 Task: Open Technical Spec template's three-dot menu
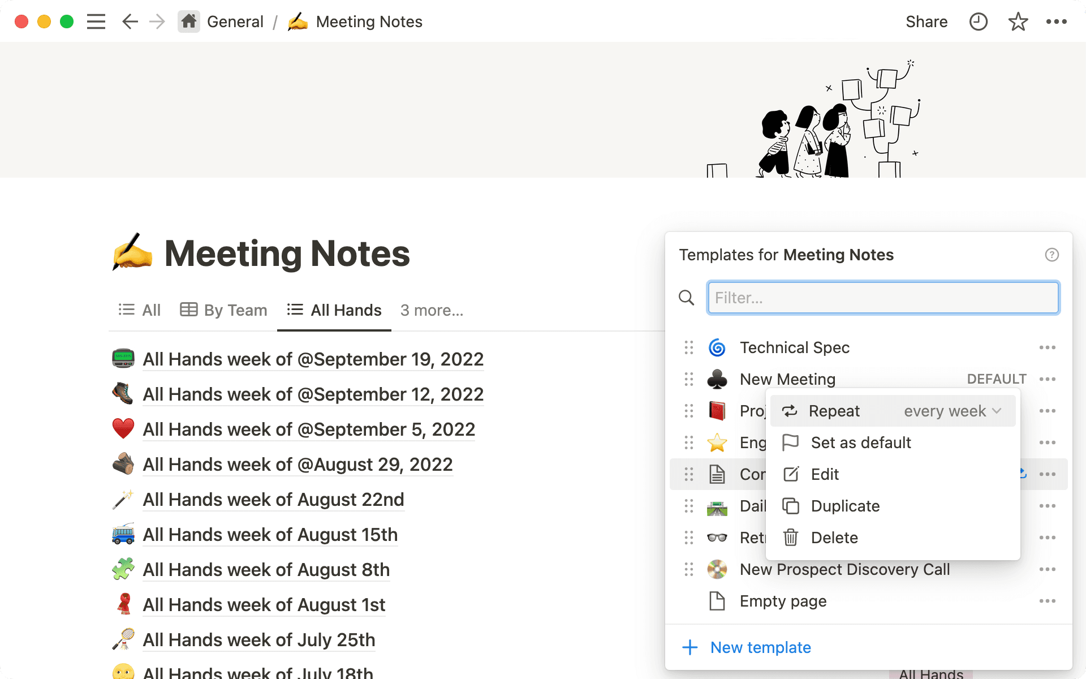tap(1048, 347)
